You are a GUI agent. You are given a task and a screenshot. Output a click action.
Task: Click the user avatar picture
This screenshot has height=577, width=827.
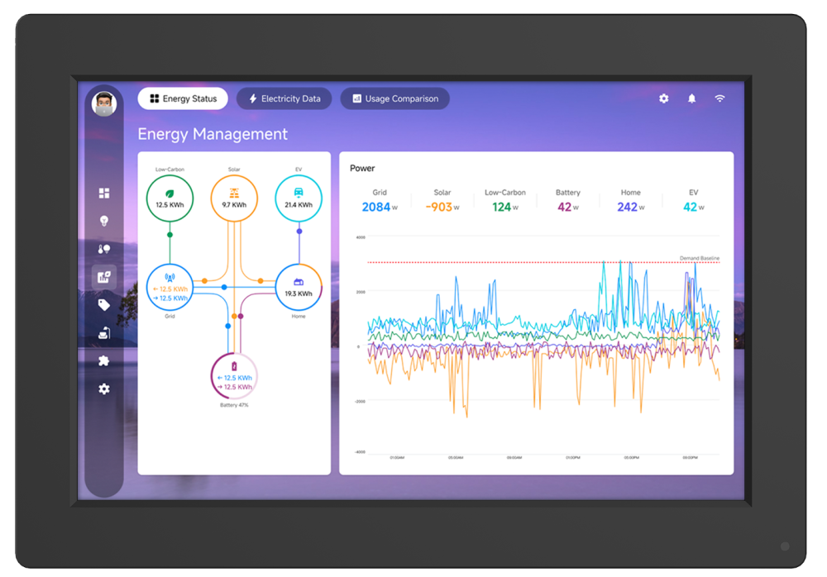pos(104,104)
